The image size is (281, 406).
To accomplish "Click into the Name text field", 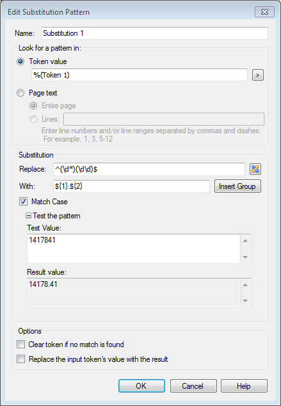I will tap(154, 33).
